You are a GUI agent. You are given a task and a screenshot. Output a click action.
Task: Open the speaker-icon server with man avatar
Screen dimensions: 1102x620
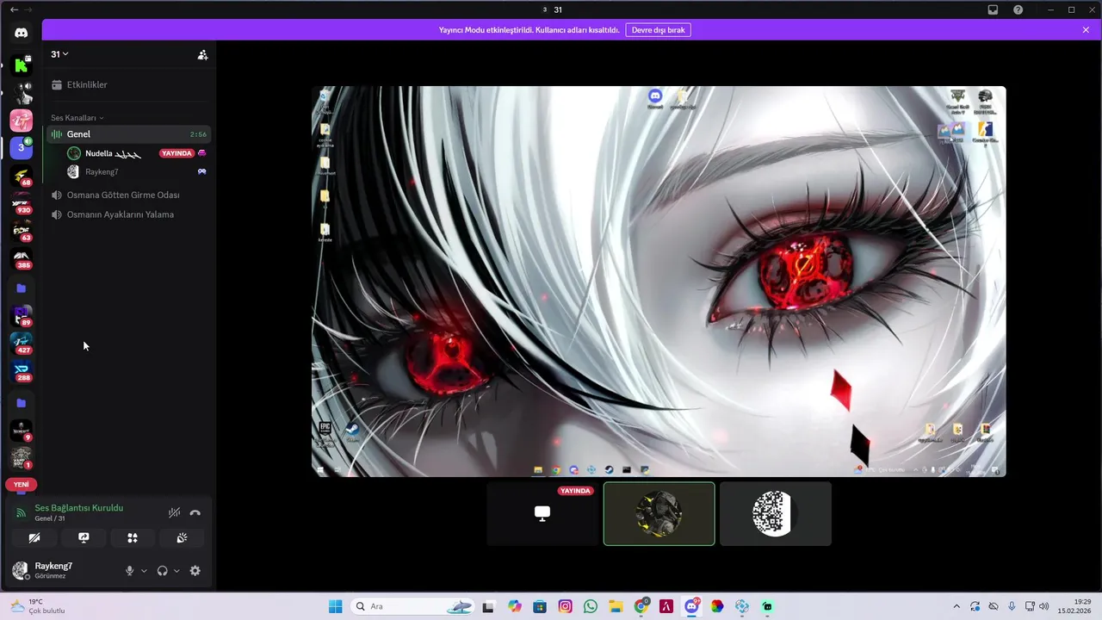(x=22, y=92)
